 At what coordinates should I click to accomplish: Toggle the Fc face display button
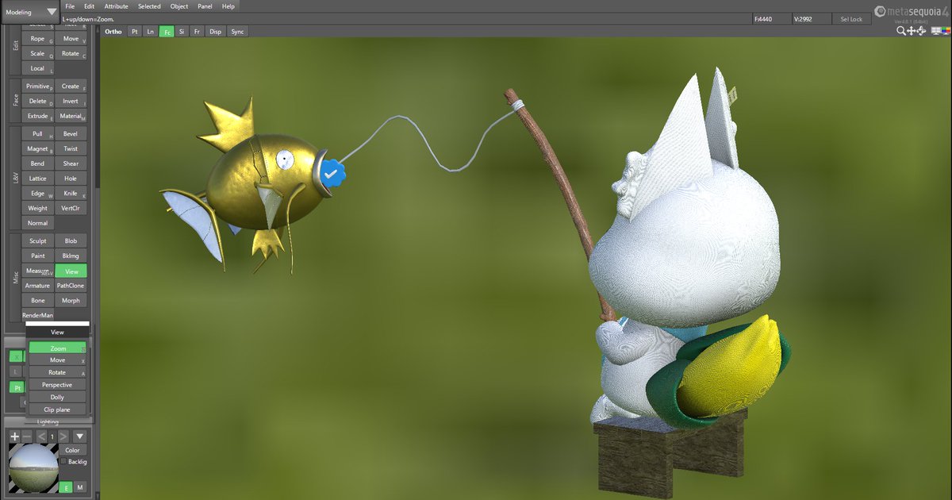(167, 31)
